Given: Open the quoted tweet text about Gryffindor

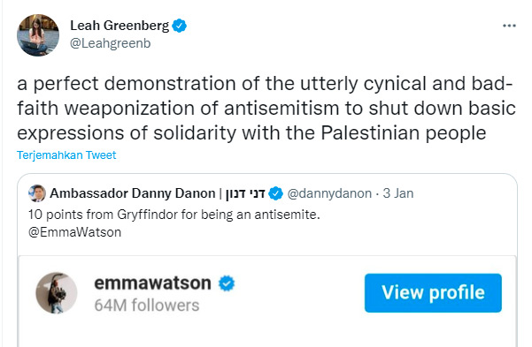Looking at the screenshot, I should (174, 215).
